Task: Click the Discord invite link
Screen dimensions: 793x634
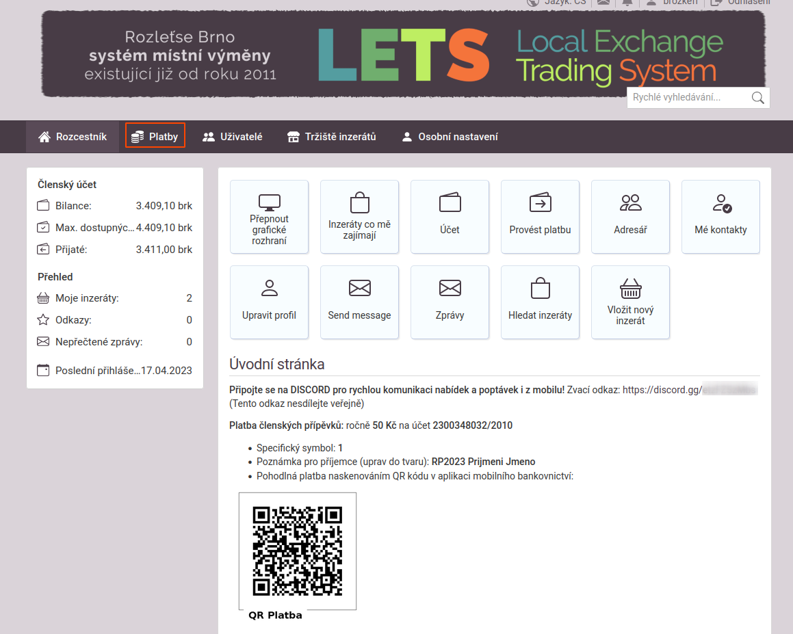Action: 690,390
